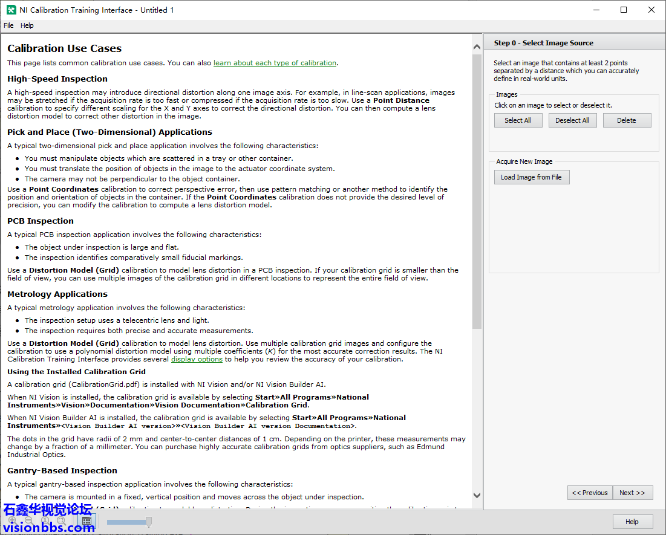Open the 'learn about each type of calibration' link
The width and height of the screenshot is (666, 535).
[275, 63]
